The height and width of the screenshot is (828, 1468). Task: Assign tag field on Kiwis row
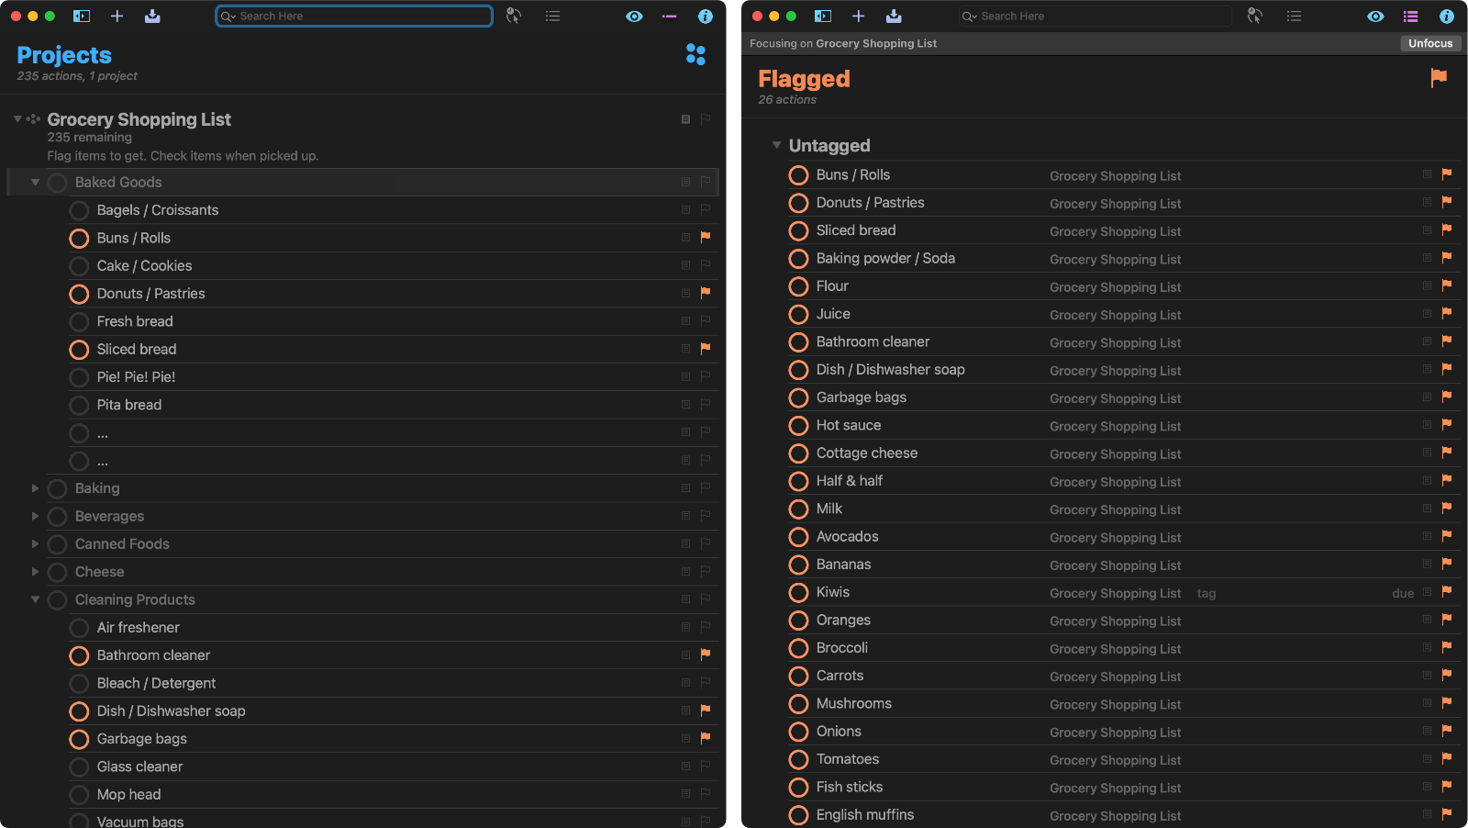[x=1207, y=593]
